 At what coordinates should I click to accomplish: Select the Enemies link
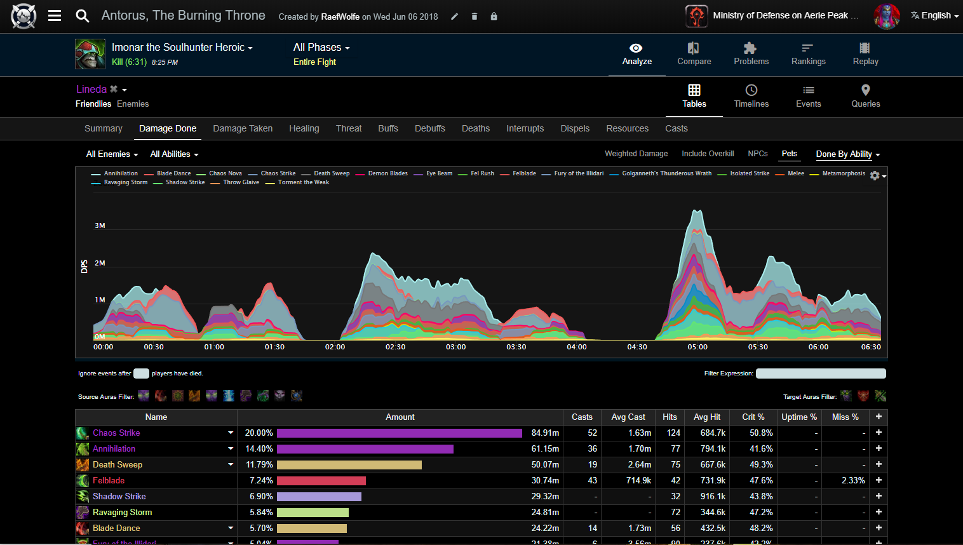[x=133, y=104]
